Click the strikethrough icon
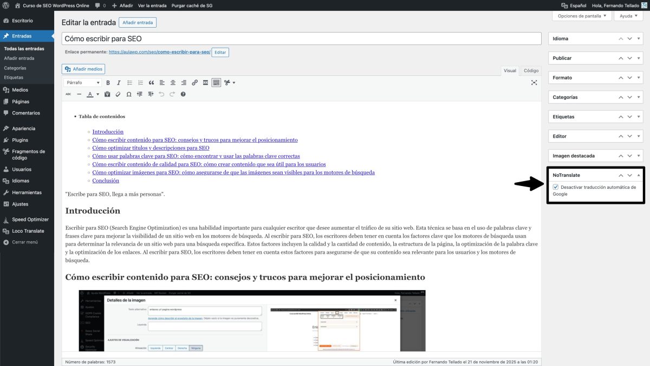The width and height of the screenshot is (650, 366). click(x=68, y=93)
